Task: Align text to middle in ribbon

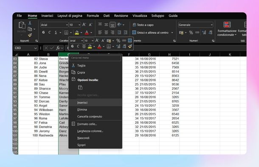Action: coord(106,25)
